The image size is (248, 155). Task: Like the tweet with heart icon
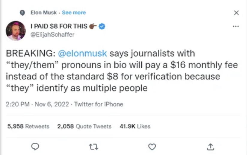(152, 147)
